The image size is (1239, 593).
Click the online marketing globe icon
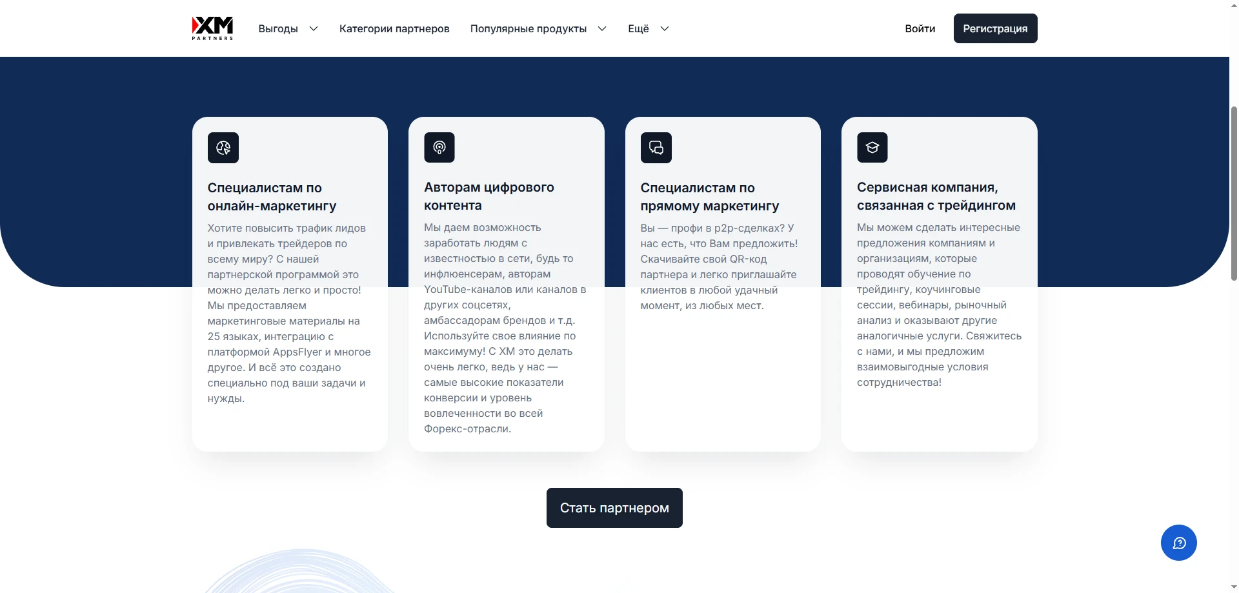pos(223,148)
